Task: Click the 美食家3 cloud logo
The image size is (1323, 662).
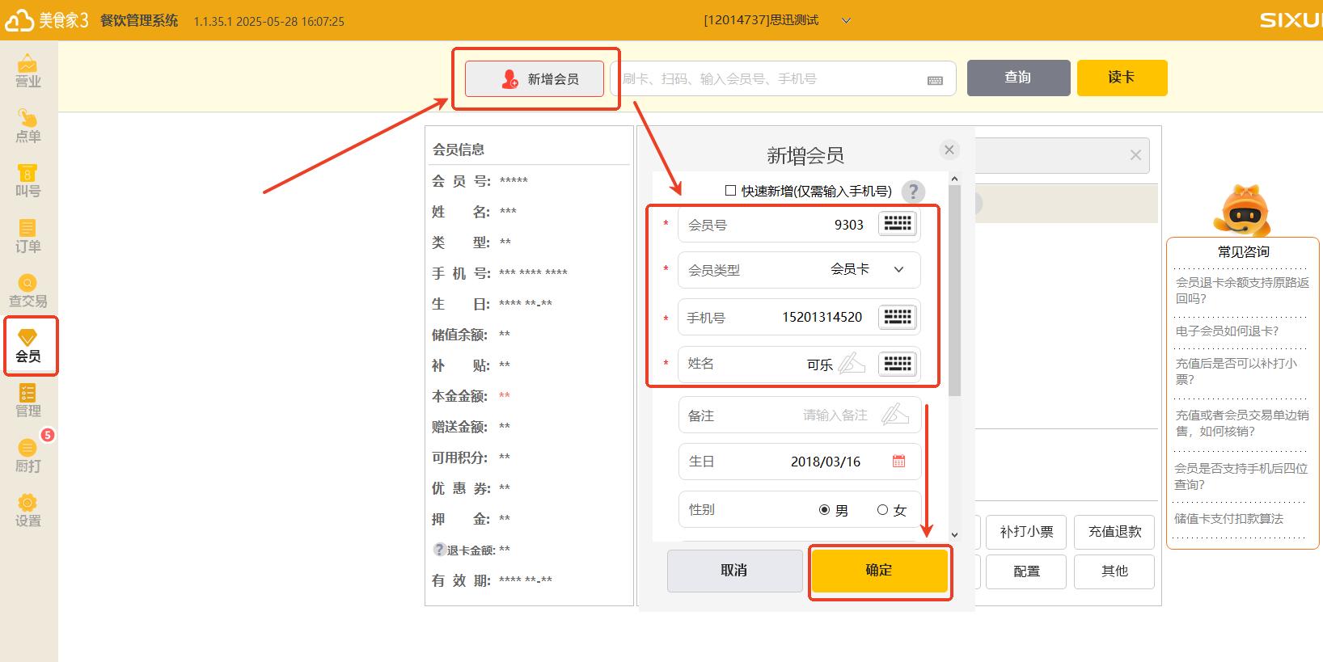Action: 47,20
